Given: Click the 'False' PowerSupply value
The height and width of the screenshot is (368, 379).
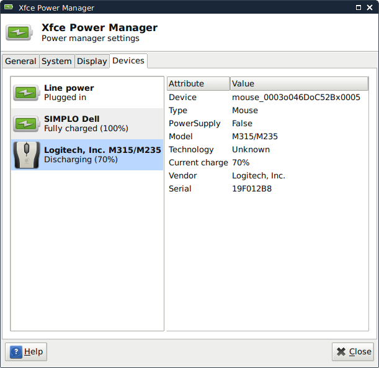Looking at the screenshot, I should [242, 124].
